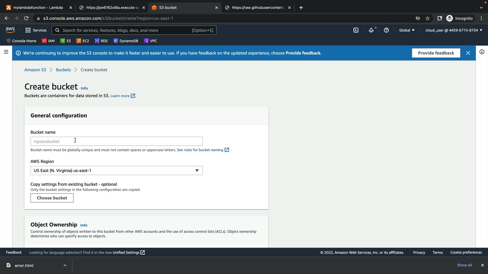Toggle the left hamburger navigation menu
Viewport: 488px width, 274px height.
pos(6,52)
